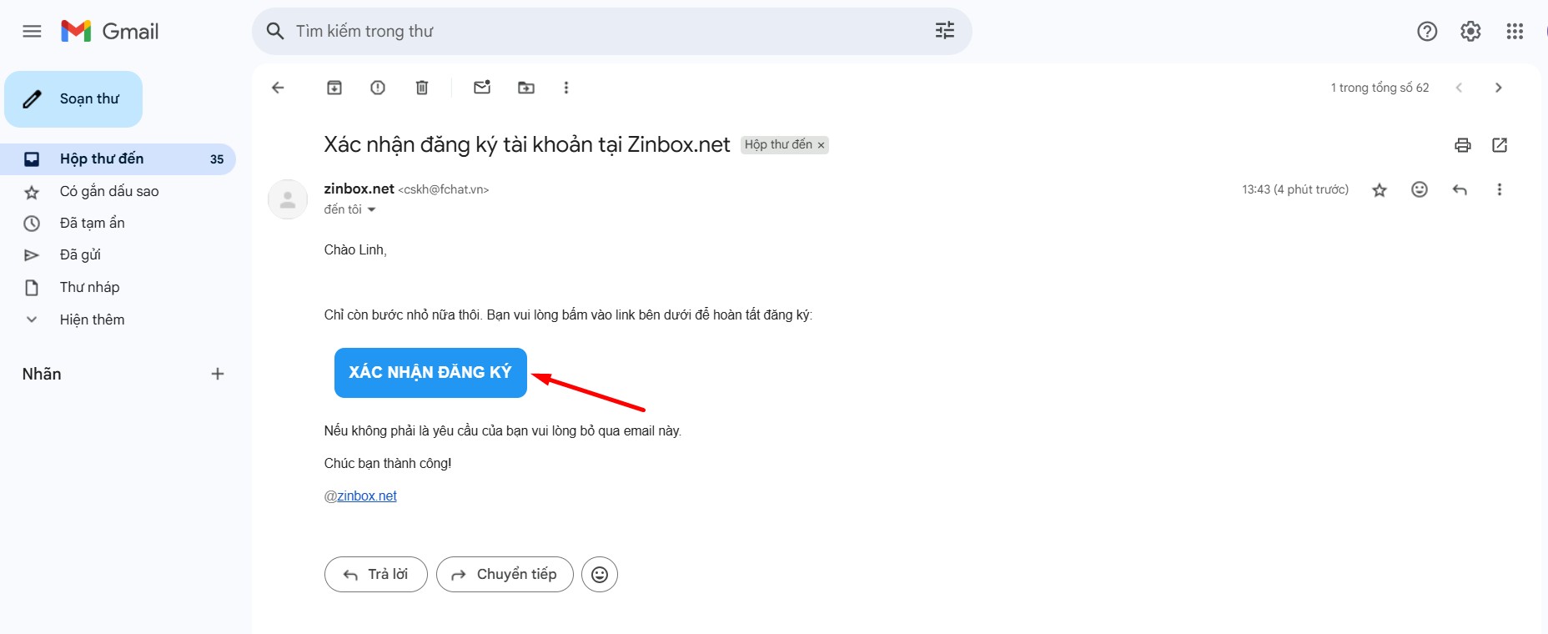Open search filter options
This screenshot has height=634, width=1548.
click(944, 31)
